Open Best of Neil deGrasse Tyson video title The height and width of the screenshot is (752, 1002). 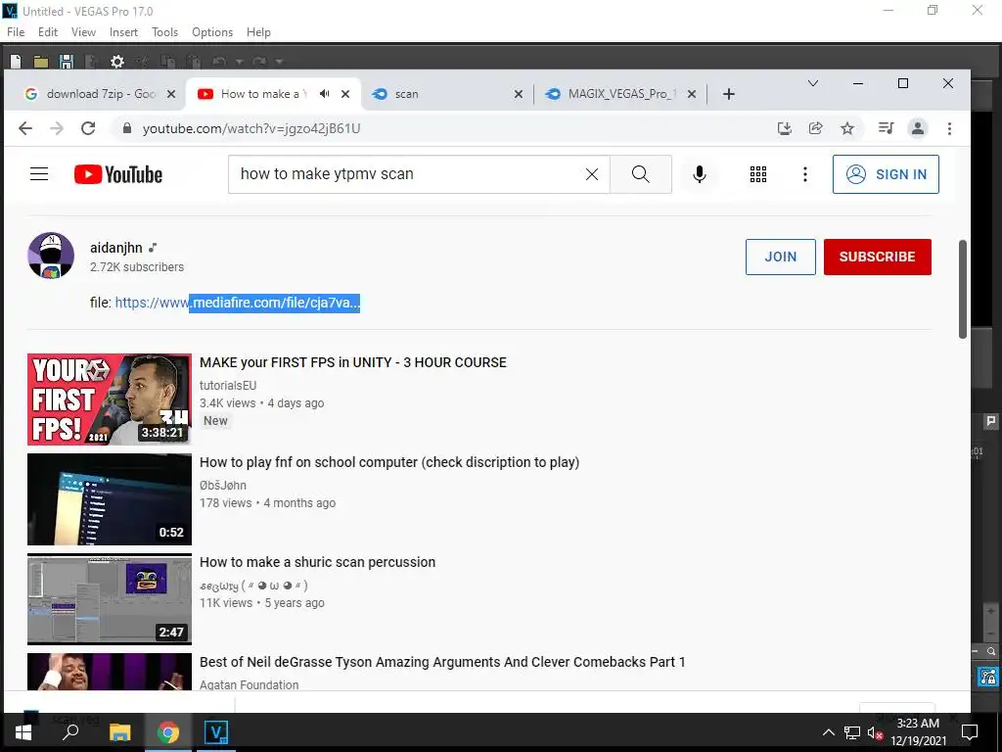click(x=442, y=662)
